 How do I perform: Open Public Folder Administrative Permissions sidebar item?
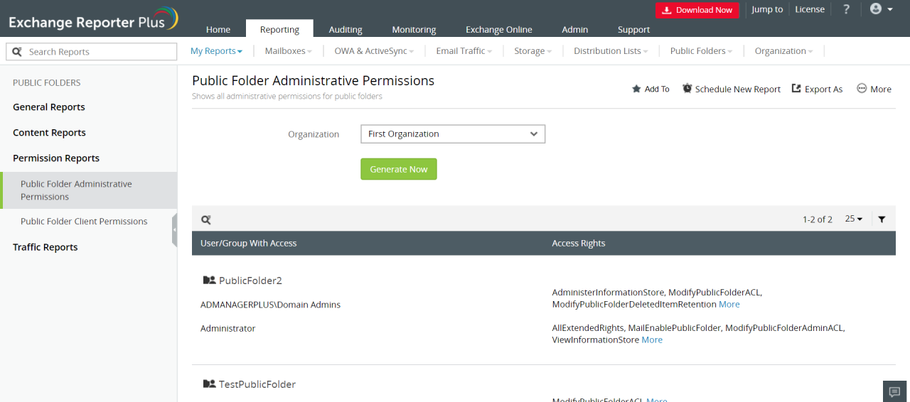89,190
